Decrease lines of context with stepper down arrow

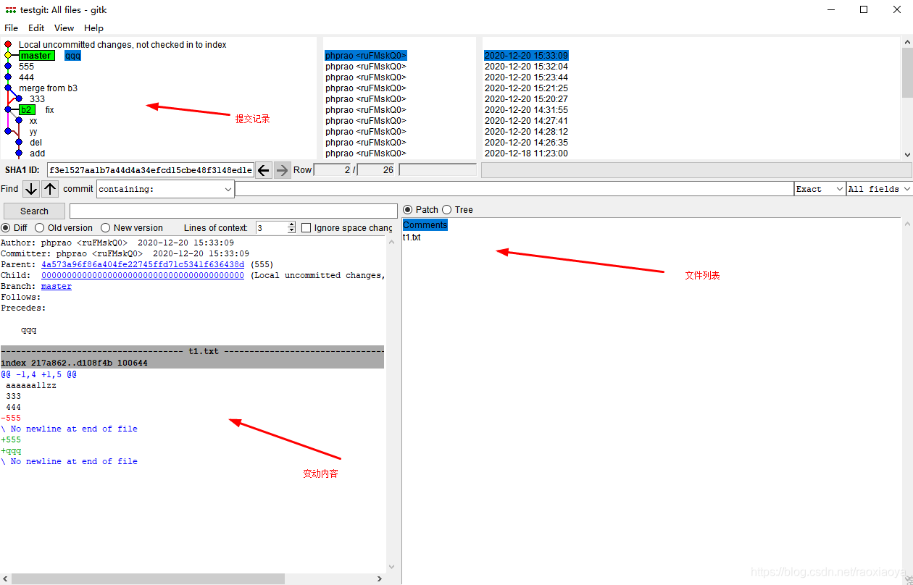point(291,230)
